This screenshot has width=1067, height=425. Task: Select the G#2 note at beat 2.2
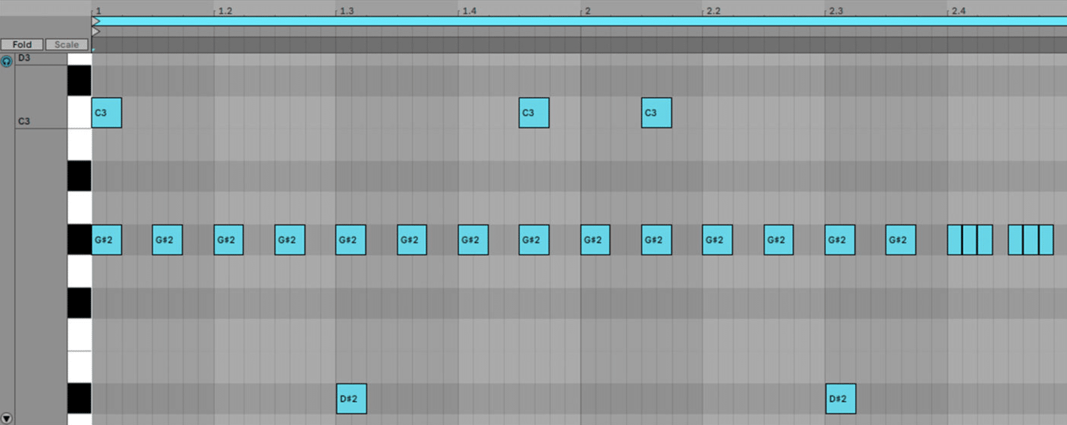tap(717, 240)
